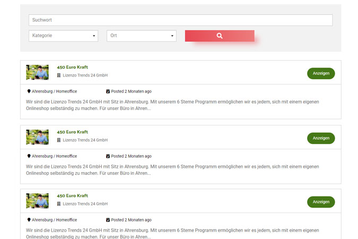The width and height of the screenshot is (358, 239).
Task: Click the magnifier search button
Action: tap(220, 36)
